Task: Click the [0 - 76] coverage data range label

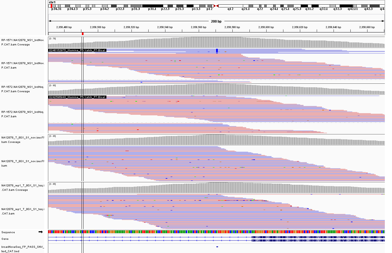Action: click(52, 39)
